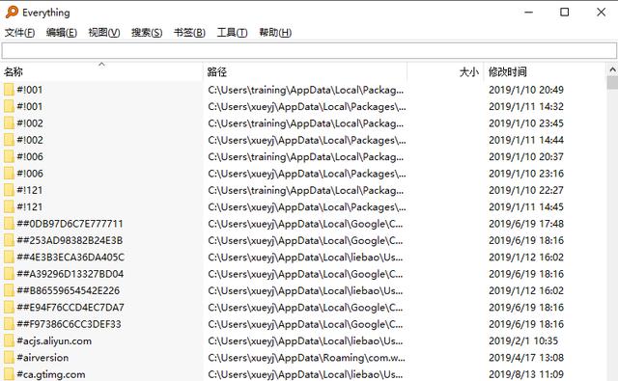Sort by the 路径 column header
The height and width of the screenshot is (381, 618).
click(305, 71)
